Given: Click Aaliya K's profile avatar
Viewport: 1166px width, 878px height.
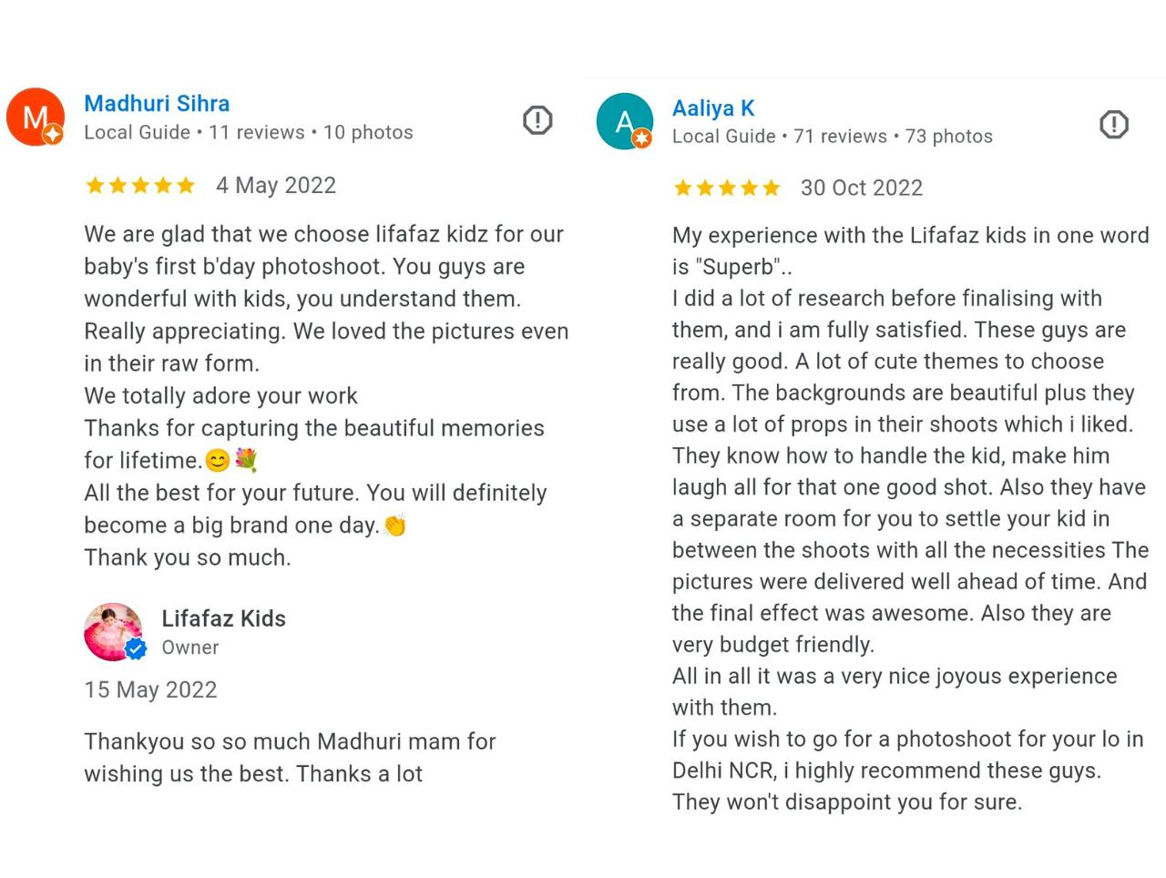Looking at the screenshot, I should 624,121.
